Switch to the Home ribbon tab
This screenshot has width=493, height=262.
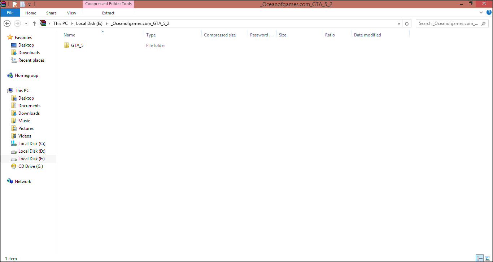point(31,13)
